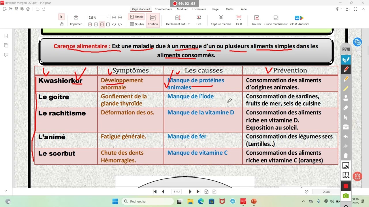369x207 pixels.
Task: Choose fit page view icon
Action: coord(96,24)
